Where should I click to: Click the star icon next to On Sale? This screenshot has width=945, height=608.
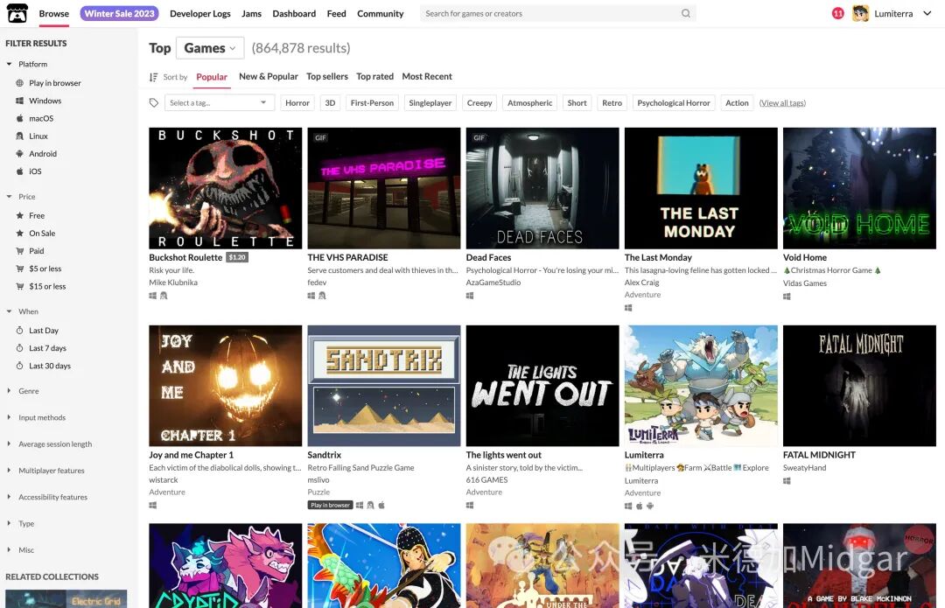(19, 234)
